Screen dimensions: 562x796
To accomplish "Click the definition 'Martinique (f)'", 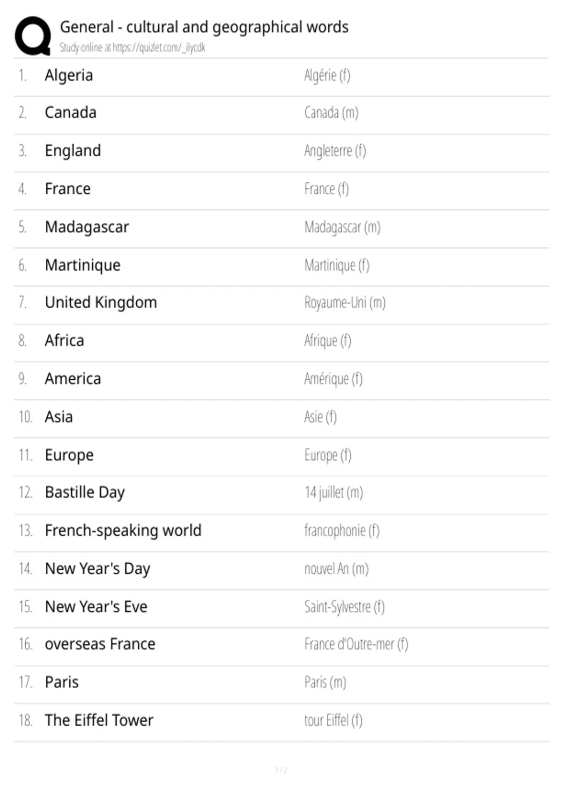I will coord(337,265).
